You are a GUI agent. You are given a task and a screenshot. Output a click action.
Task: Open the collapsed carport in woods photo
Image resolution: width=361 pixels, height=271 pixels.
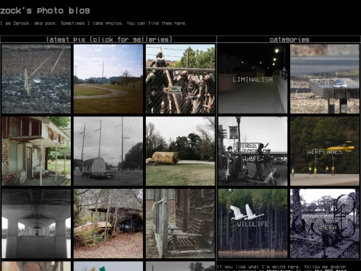(108, 223)
